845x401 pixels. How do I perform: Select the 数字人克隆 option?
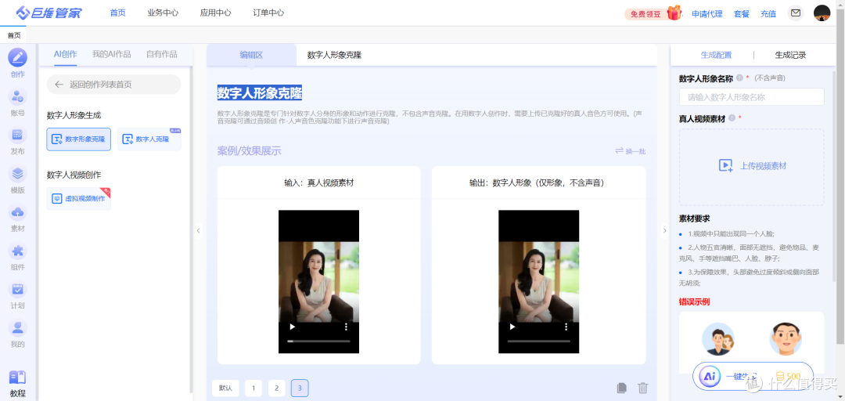tap(149, 139)
